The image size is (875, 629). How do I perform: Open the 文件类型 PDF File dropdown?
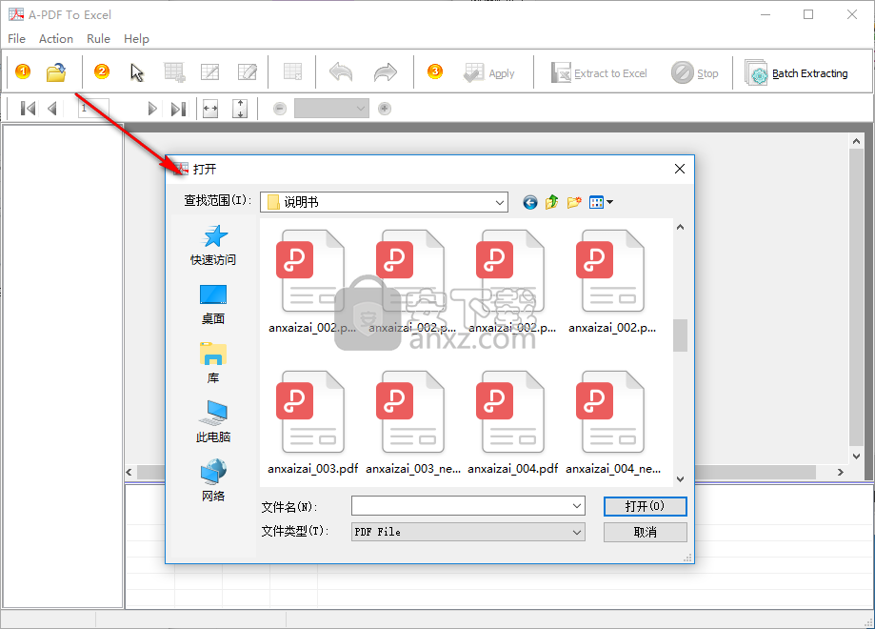point(467,532)
